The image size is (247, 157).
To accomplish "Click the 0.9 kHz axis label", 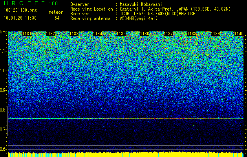I will point(3,90).
